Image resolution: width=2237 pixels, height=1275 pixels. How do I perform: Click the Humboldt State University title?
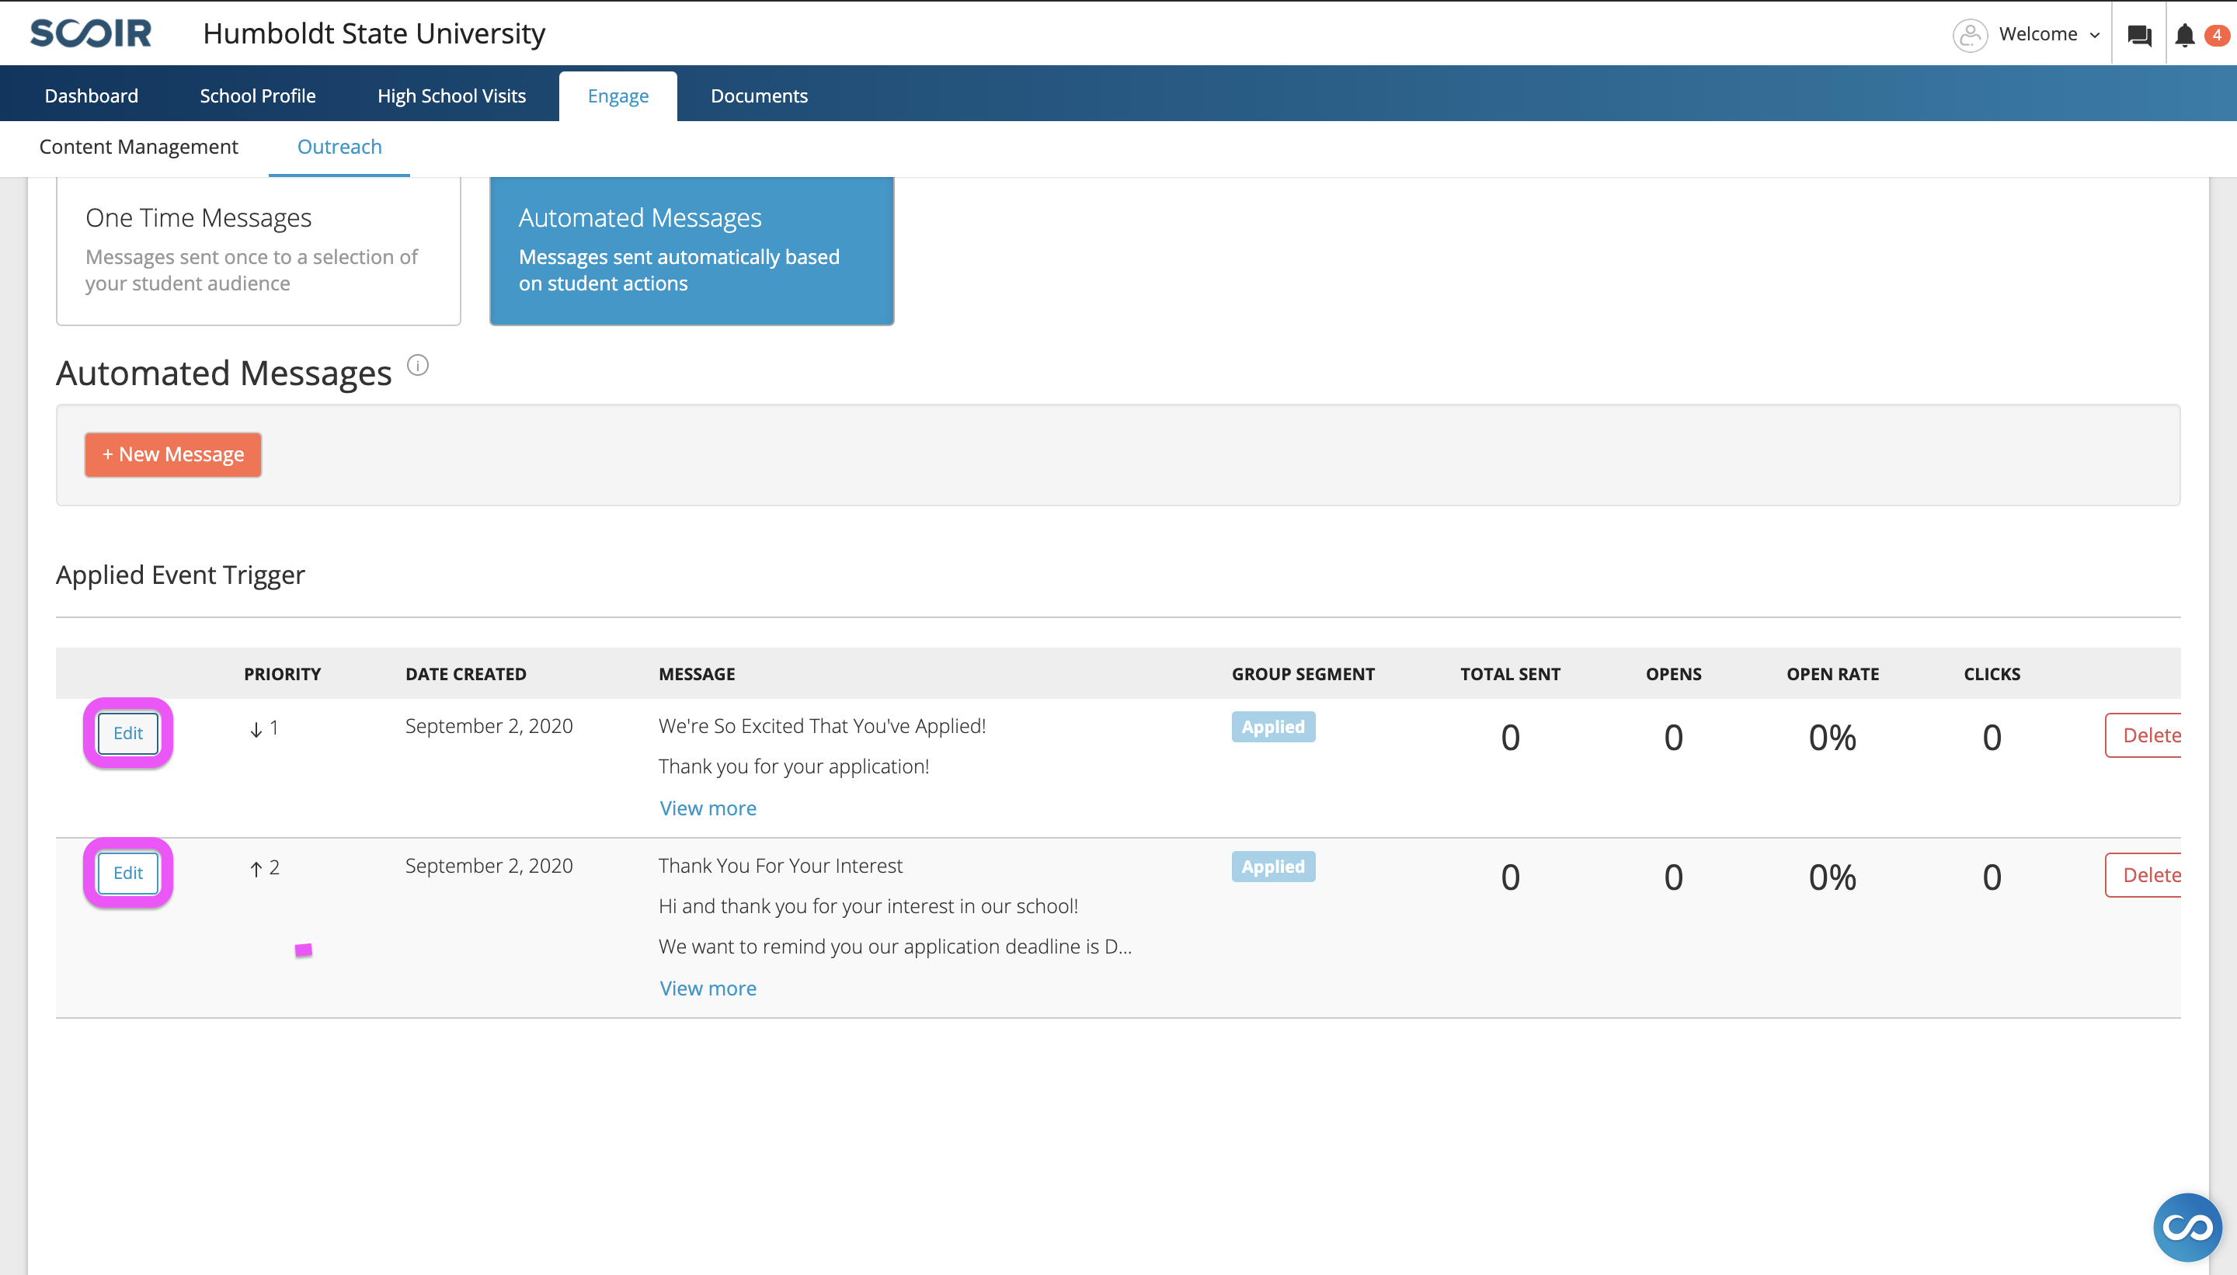(374, 33)
